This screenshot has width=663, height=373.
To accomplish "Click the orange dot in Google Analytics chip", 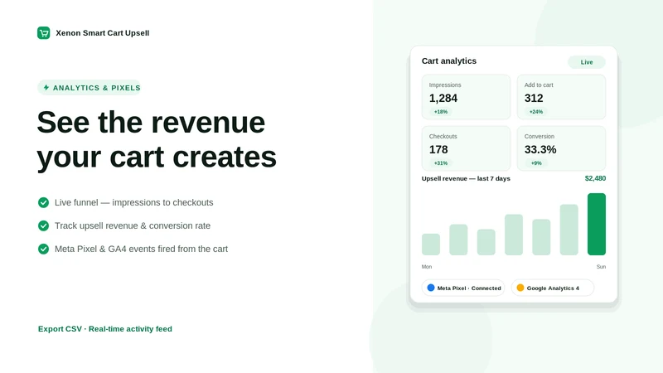I will tap(520, 288).
